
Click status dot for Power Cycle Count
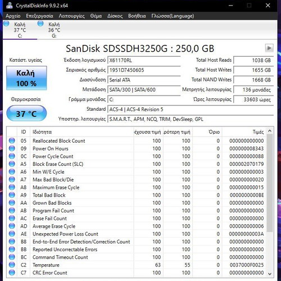pyautogui.click(x=12, y=156)
